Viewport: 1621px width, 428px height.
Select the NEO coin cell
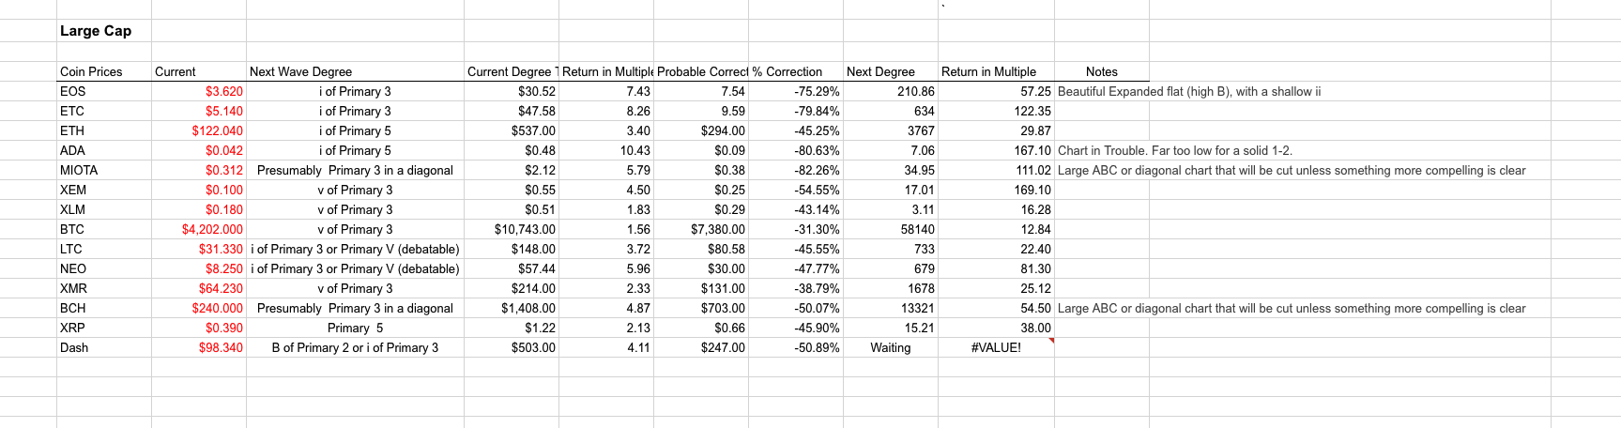click(104, 268)
